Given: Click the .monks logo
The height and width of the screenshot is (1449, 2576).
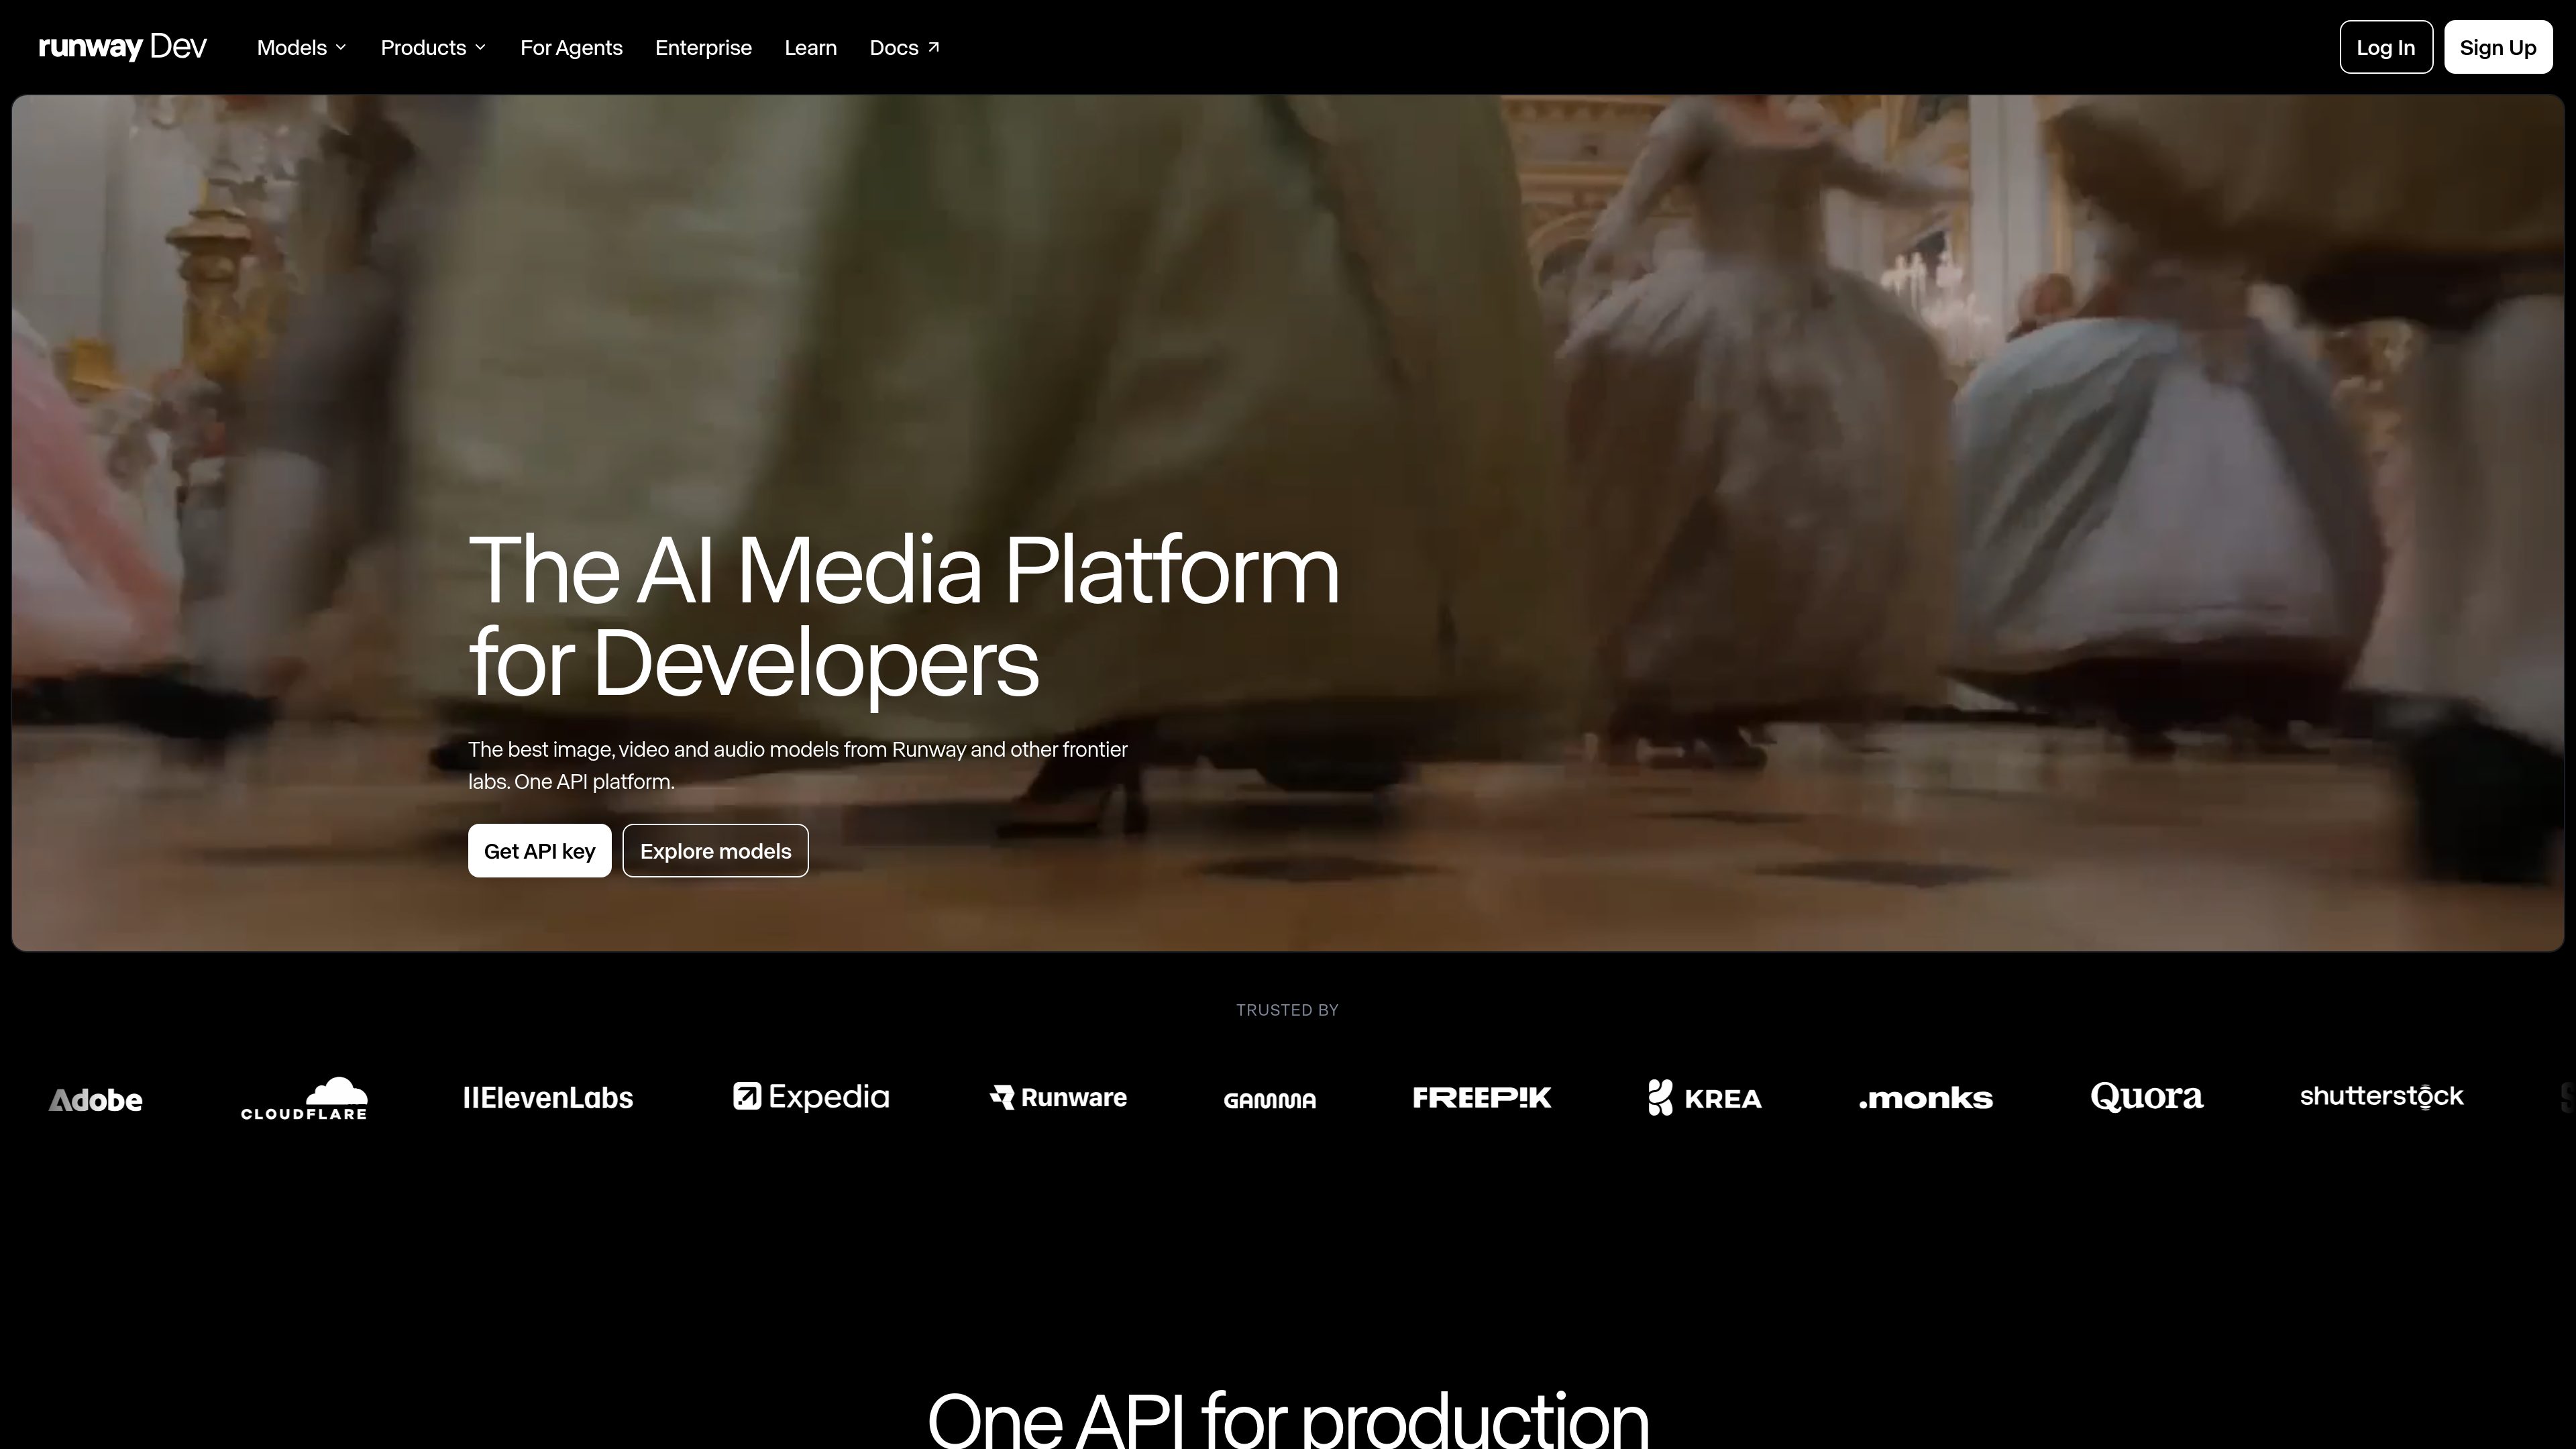Looking at the screenshot, I should (1926, 1099).
